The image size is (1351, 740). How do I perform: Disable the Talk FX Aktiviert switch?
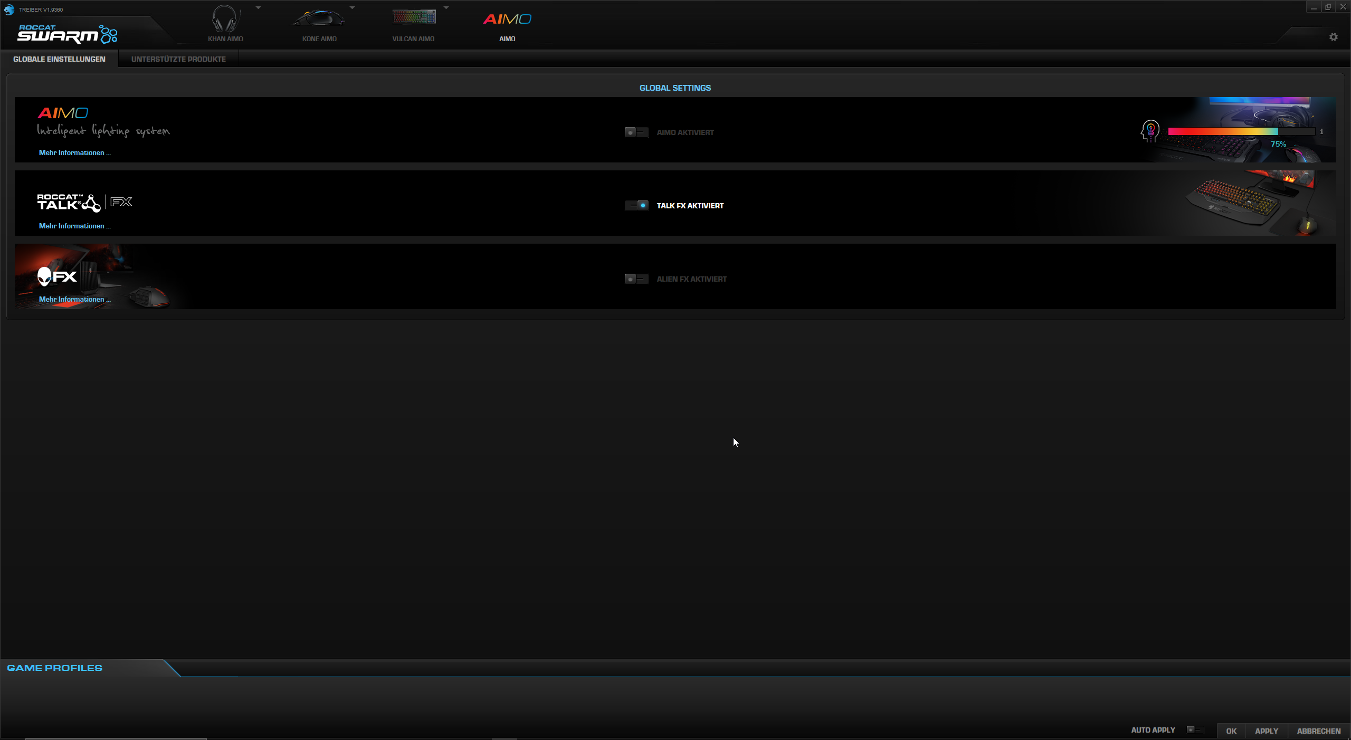click(636, 206)
